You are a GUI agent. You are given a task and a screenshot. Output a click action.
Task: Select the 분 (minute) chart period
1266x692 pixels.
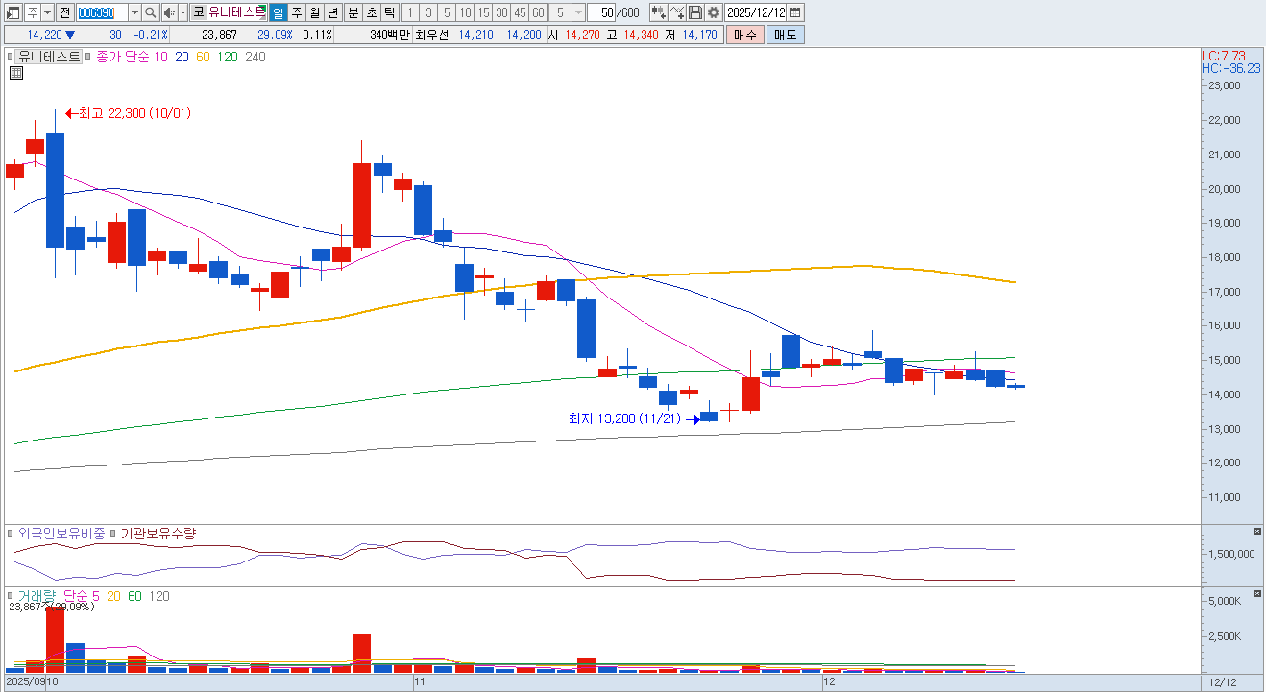[x=352, y=12]
